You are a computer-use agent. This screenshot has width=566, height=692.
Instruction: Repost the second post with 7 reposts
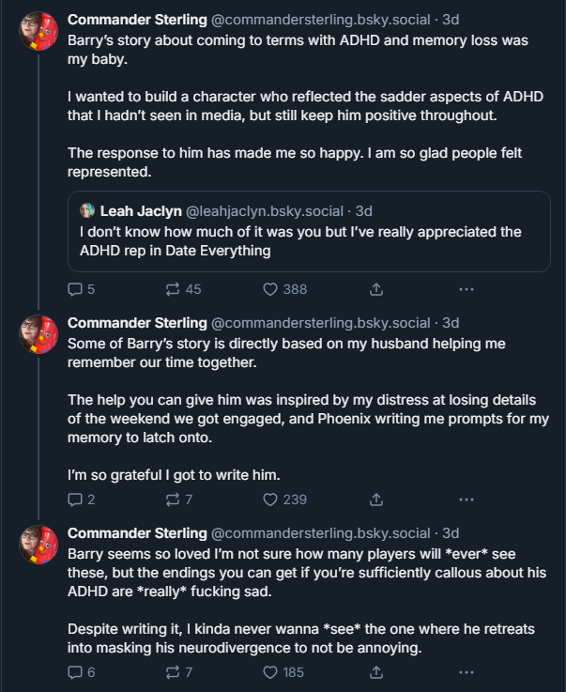(178, 500)
